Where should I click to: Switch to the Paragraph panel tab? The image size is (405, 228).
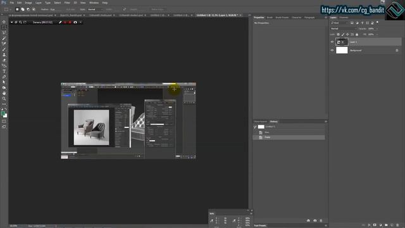click(x=309, y=17)
